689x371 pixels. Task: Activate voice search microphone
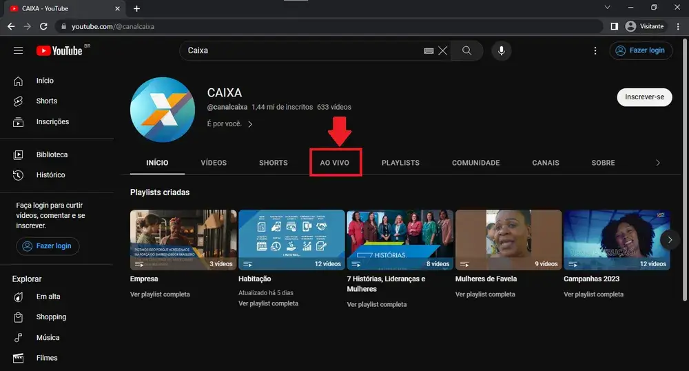(x=501, y=50)
